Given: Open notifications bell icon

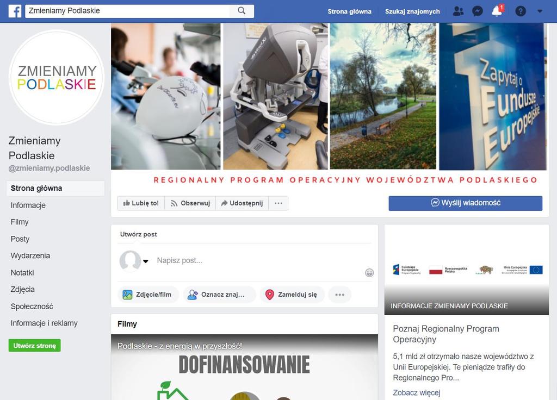Looking at the screenshot, I should click(497, 11).
